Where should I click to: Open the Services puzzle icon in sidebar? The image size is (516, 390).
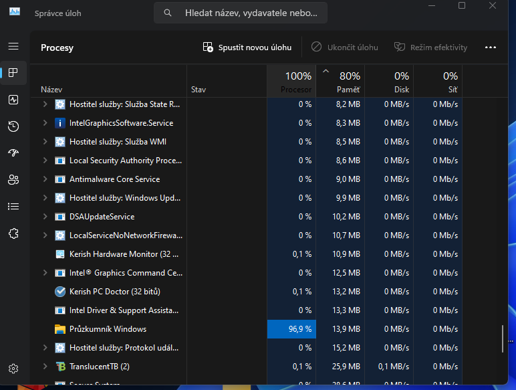pos(13,233)
